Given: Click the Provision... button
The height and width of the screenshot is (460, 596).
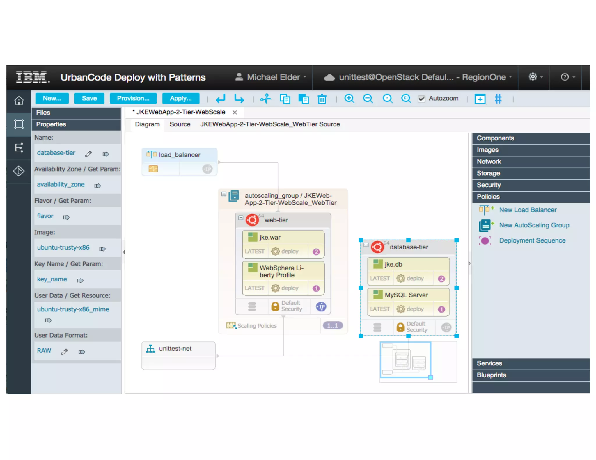Looking at the screenshot, I should point(133,98).
